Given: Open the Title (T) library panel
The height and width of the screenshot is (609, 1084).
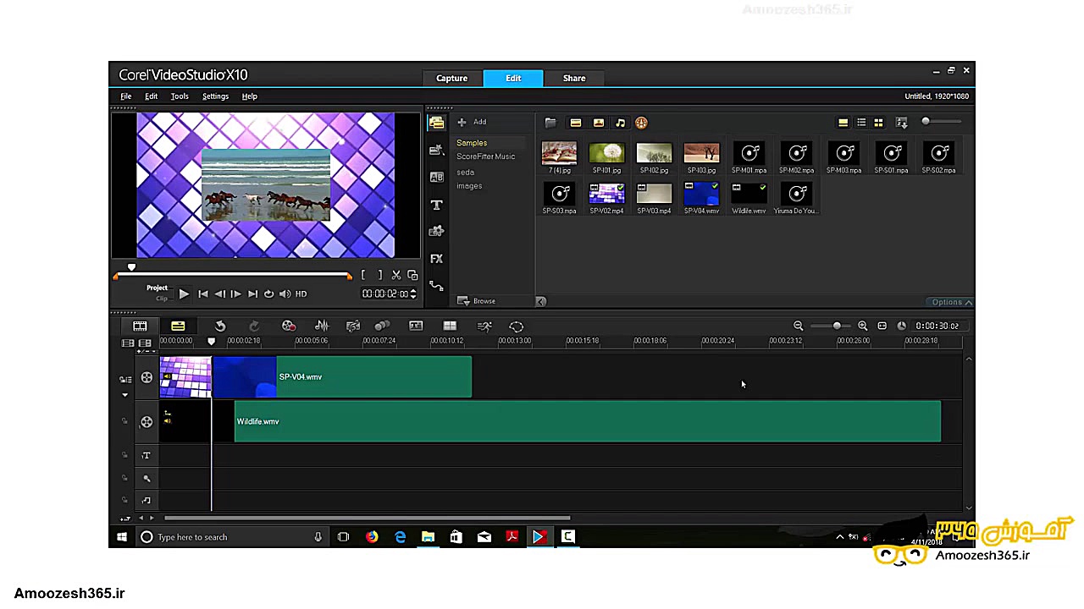Looking at the screenshot, I should pos(436,205).
